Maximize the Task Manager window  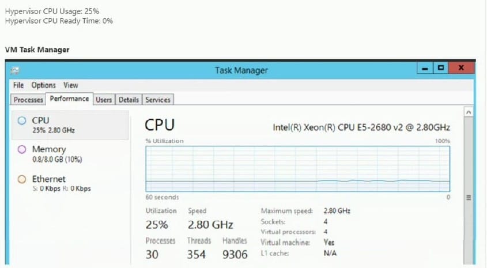pyautogui.click(x=441, y=68)
